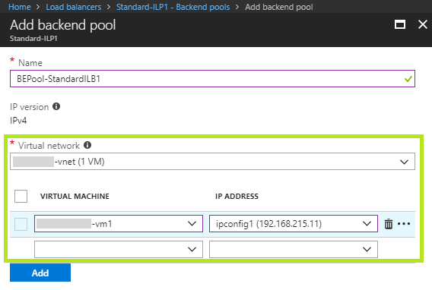Screen dimensions: 432x290
Task: Navigate to Load balancers breadcrumb
Action: (74, 7)
